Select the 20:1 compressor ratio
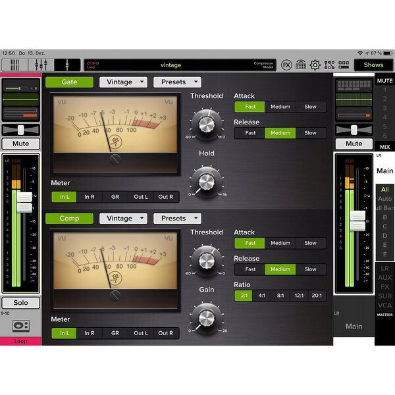 (317, 296)
